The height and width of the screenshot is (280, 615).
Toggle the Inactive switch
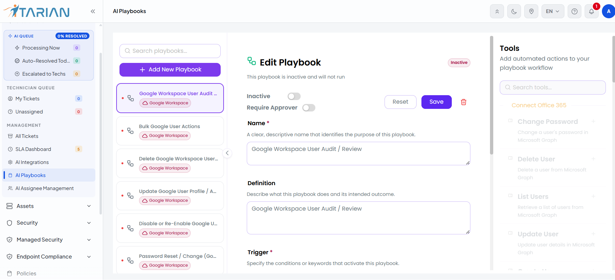click(294, 96)
